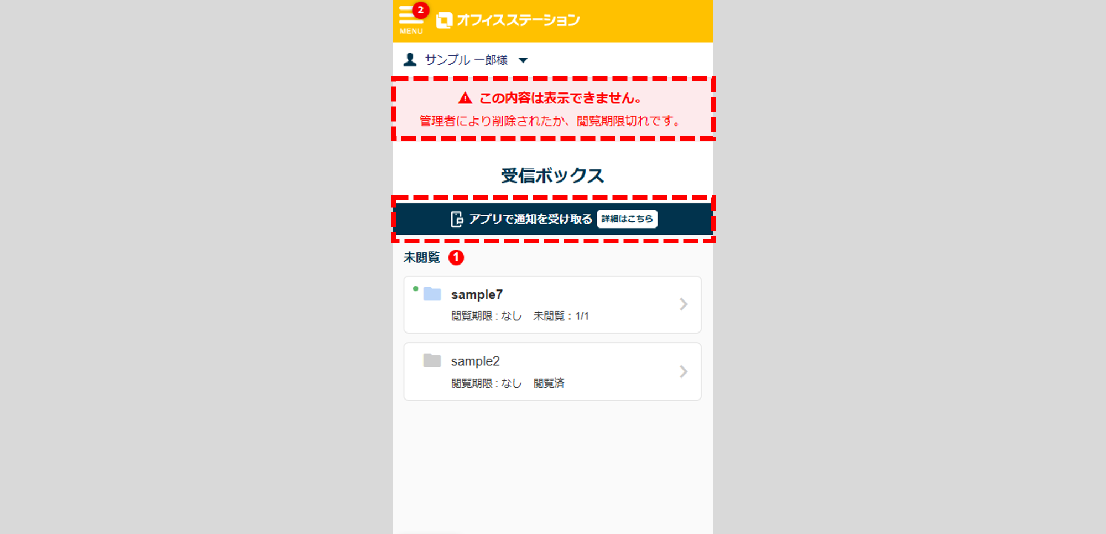Screen dimensions: 1106x534
Task: Click the 未閲覧 count badge
Action: 456,257
